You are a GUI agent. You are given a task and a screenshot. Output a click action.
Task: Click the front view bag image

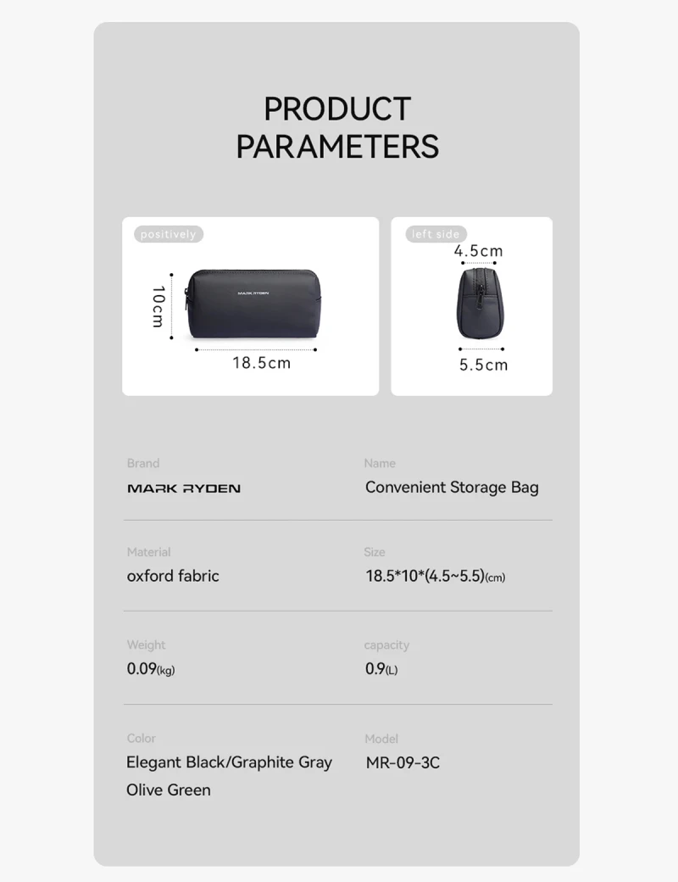pyautogui.click(x=253, y=304)
